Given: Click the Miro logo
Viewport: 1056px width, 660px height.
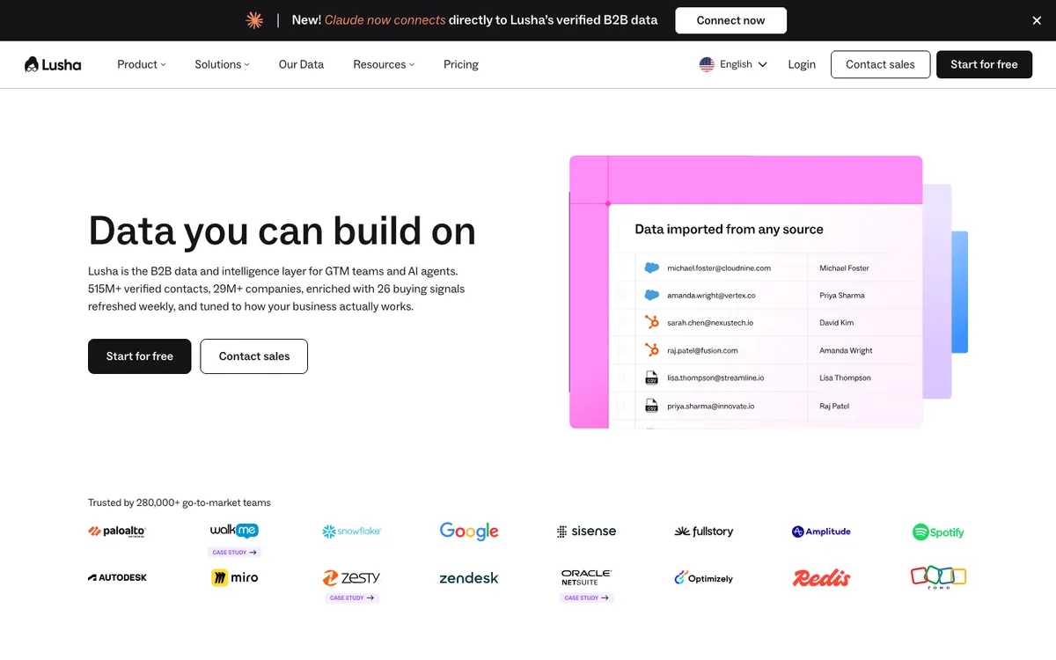Looking at the screenshot, I should (x=234, y=578).
